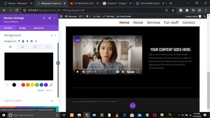The height and width of the screenshot is (118, 210).
Task: Expand the Admin Label settings group
Action: click(x=29, y=101)
